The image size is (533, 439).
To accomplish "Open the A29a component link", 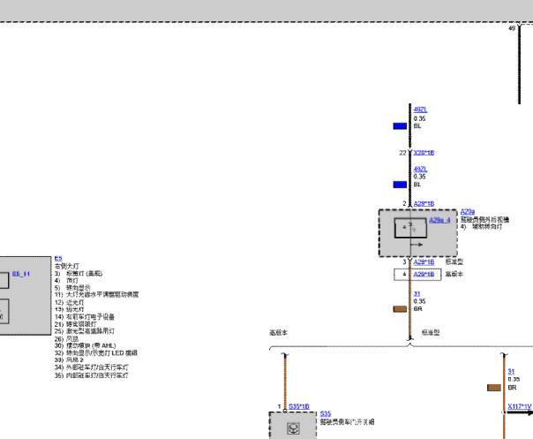I will point(468,212).
